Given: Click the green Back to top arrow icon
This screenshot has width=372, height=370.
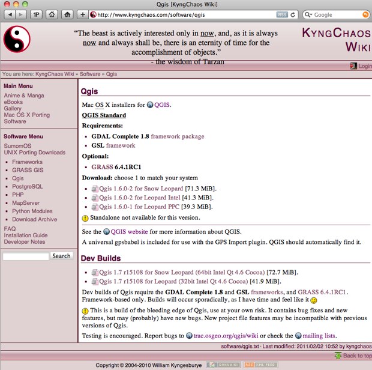Looking at the screenshot, I should (338, 356).
